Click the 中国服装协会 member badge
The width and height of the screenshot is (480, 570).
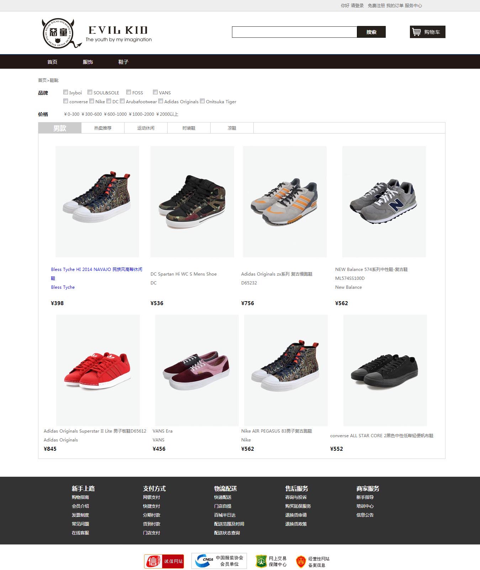pos(219,561)
